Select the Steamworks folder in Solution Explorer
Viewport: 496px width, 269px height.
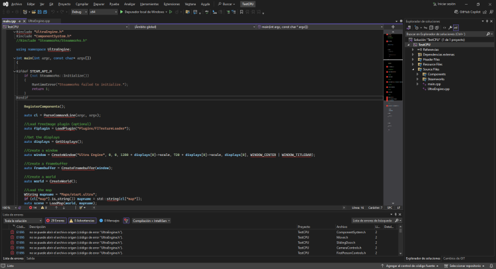tap(436, 79)
